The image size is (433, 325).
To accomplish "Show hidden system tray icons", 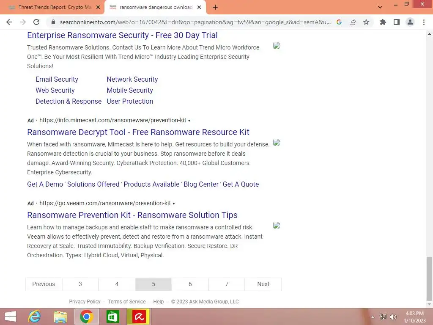I will click(373, 317).
